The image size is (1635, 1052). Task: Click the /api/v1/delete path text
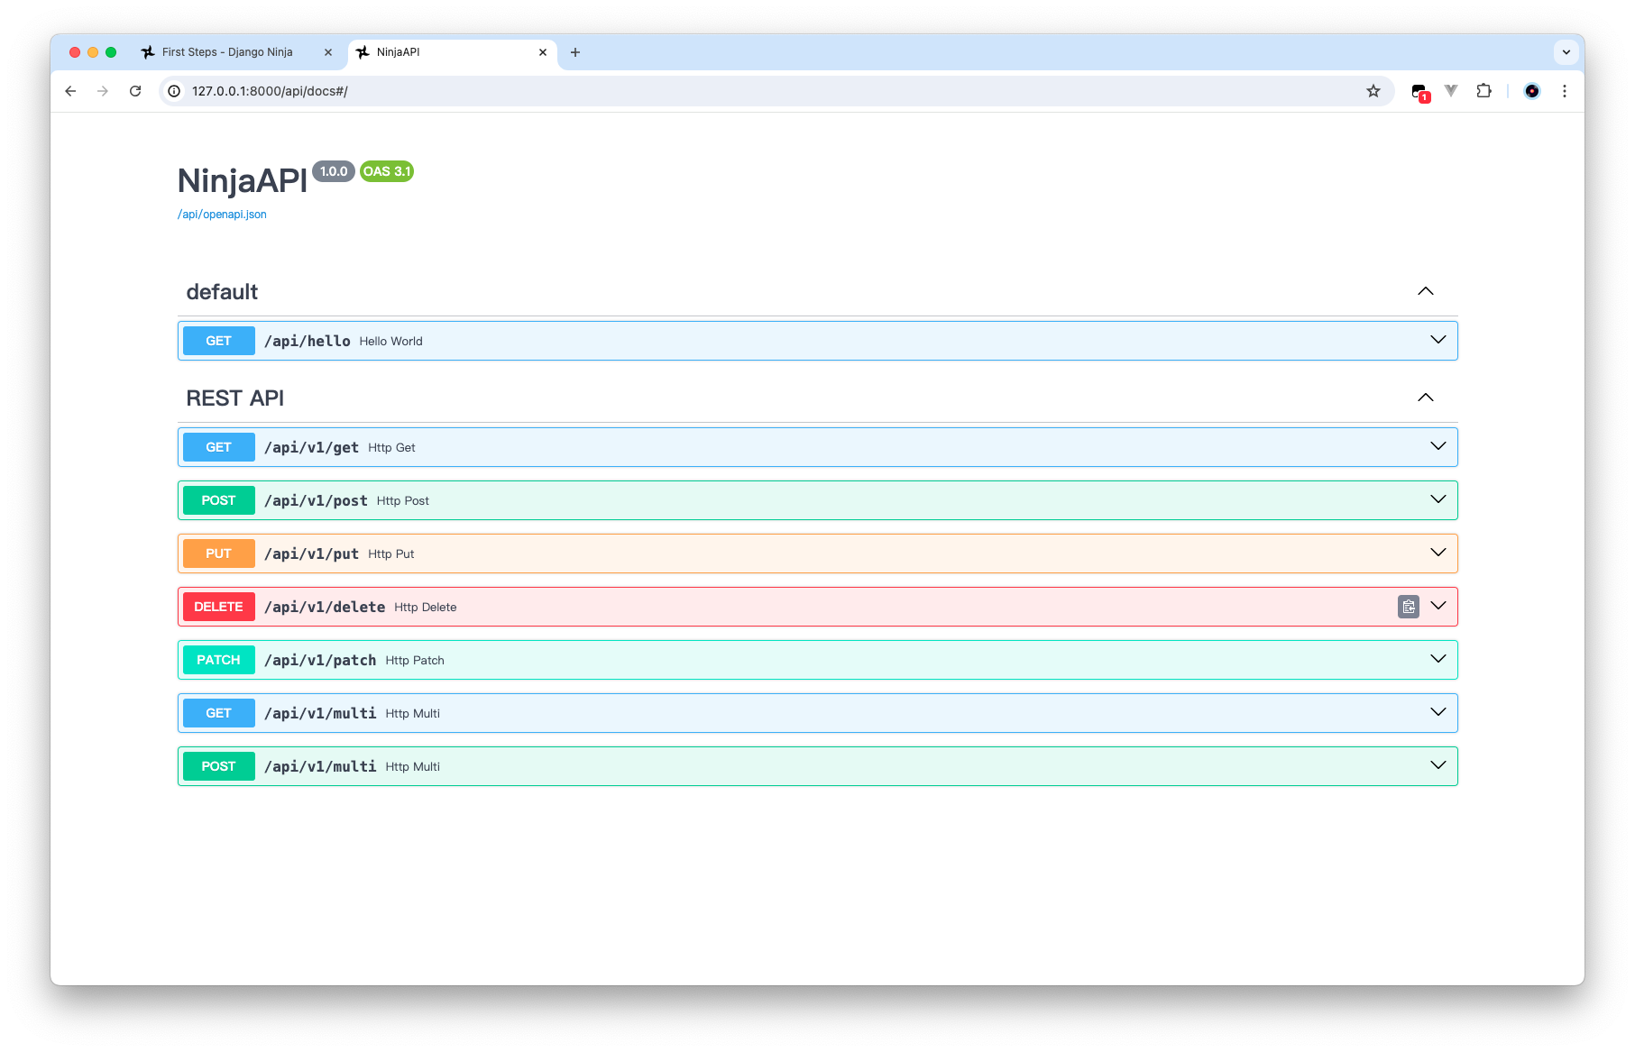click(325, 607)
